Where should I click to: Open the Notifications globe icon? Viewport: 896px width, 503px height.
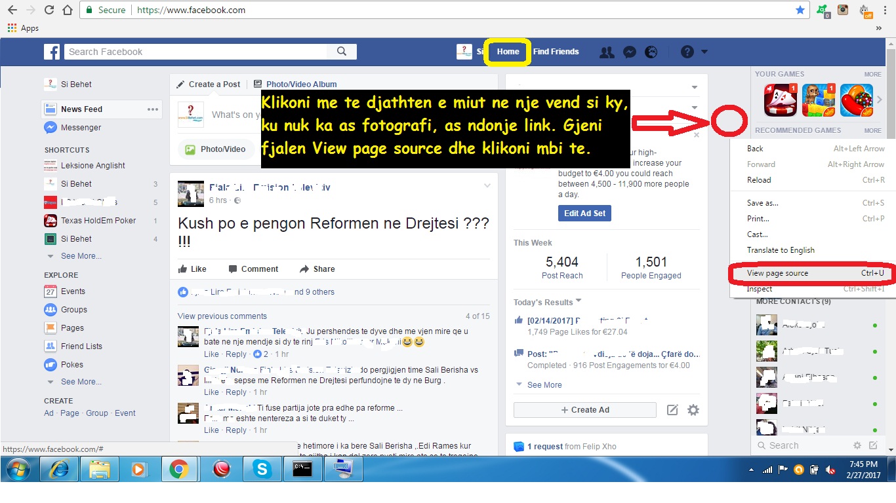tap(651, 52)
